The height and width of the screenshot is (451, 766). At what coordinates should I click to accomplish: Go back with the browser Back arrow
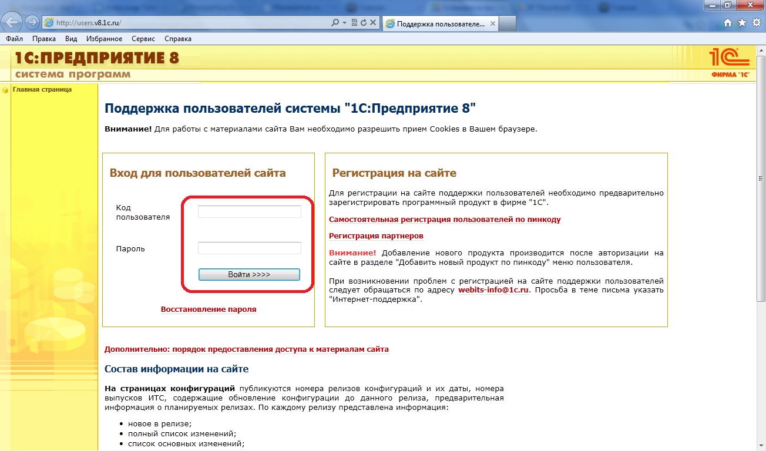13,22
